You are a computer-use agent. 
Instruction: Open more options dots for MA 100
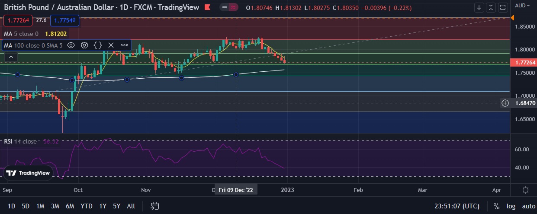125,45
